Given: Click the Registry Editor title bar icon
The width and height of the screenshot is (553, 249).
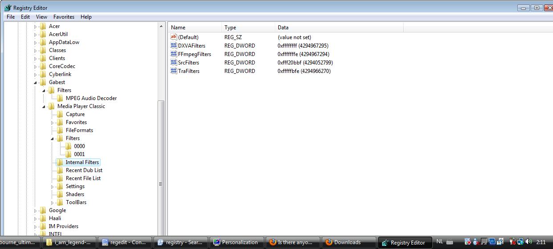Looking at the screenshot, I should [x=8, y=8].
